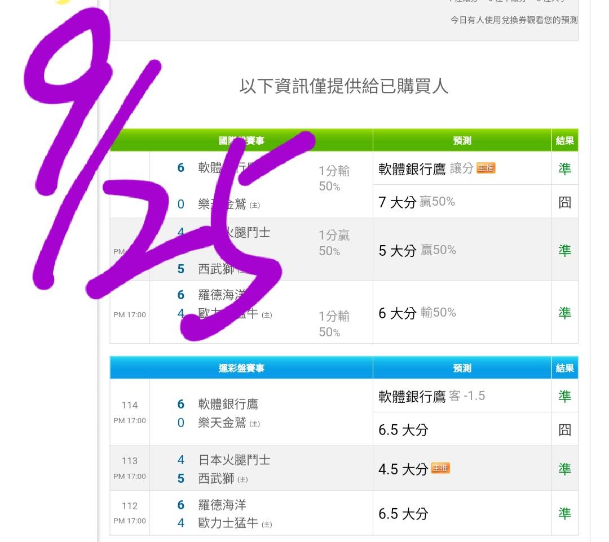This screenshot has height=542, width=609.
Task: Click the 準 result for 軟體銀行鷹 客 -1.5
Action: coord(564,396)
